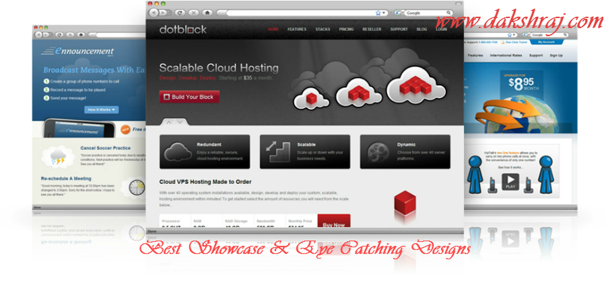Screen dimensions: 606x282
Task: Click the 'Cancel Soccer Practice' heading
Action: click(106, 148)
